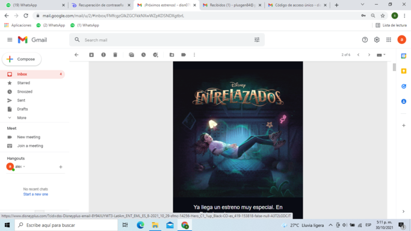Switch to Recibidos plusgen84 tab
Viewport: 411px width, 231px height.
point(232,5)
